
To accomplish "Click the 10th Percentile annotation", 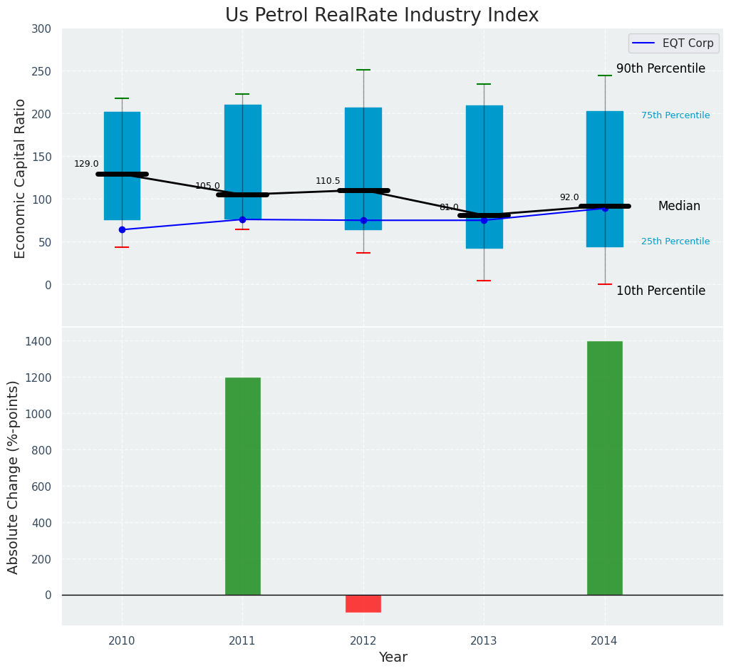I will tap(660, 291).
